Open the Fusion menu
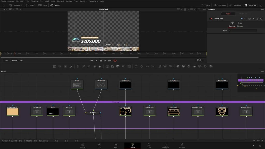The width and height of the screenshot is (265, 149). coord(69,1)
